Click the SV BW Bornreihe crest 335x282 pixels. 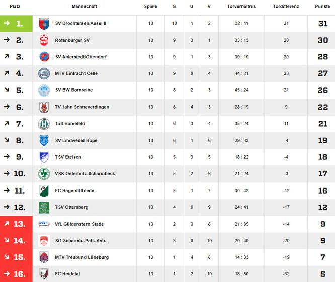coord(44,90)
